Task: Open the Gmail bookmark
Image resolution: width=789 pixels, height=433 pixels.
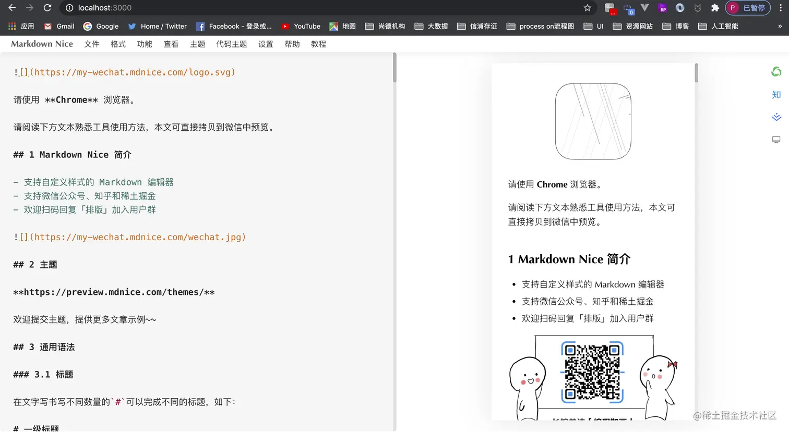Action: 59,26
